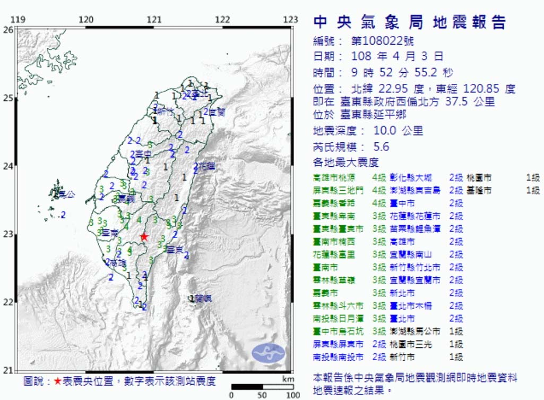
Task: Click the 桃園市三光 1級 entry
Action: [426, 344]
